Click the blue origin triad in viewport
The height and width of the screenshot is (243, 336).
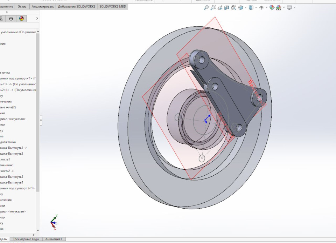(x=207, y=119)
